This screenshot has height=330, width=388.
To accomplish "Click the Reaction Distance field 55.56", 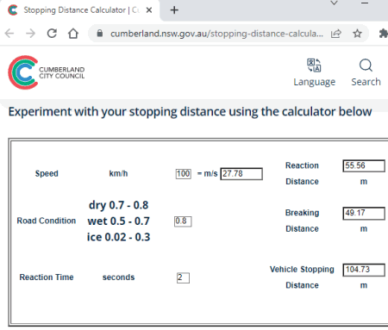I will click(x=364, y=165).
